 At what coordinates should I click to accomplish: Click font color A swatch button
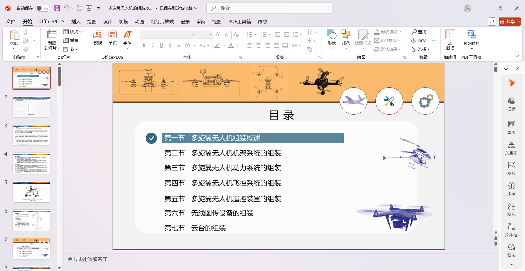231,46
